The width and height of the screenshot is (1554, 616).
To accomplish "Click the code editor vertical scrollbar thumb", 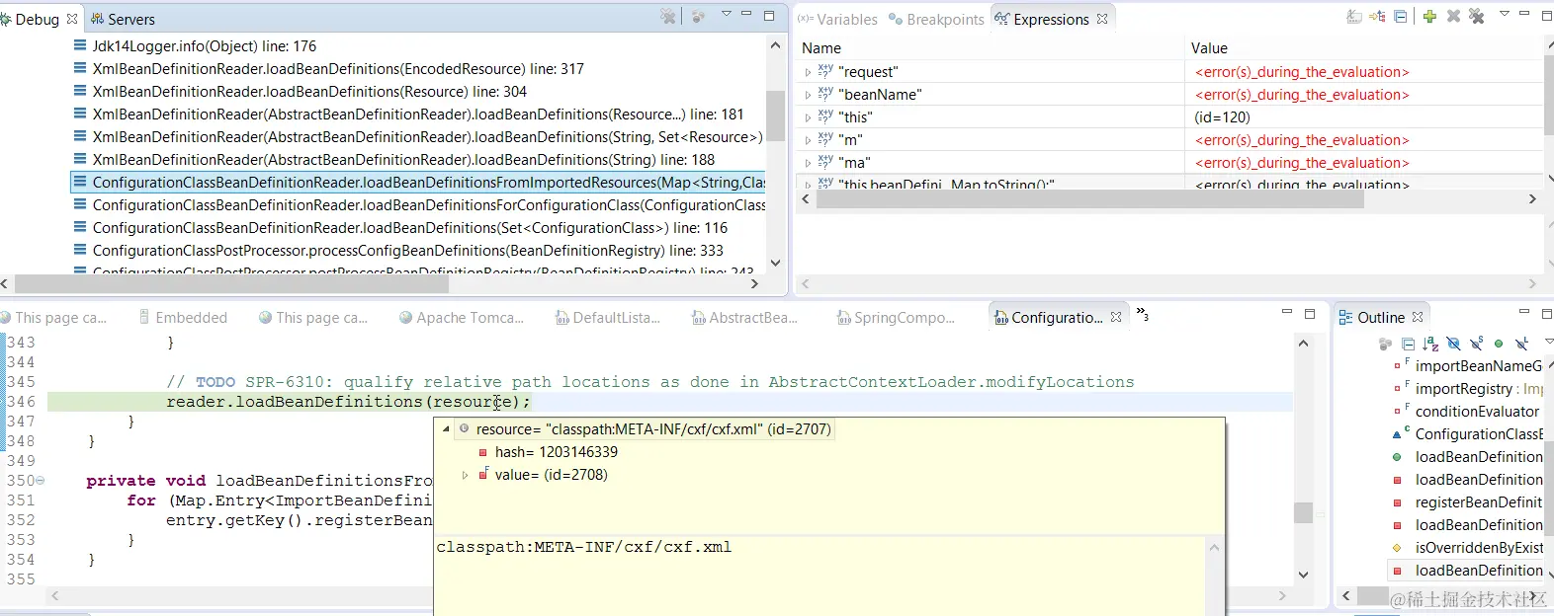I will [x=1303, y=512].
